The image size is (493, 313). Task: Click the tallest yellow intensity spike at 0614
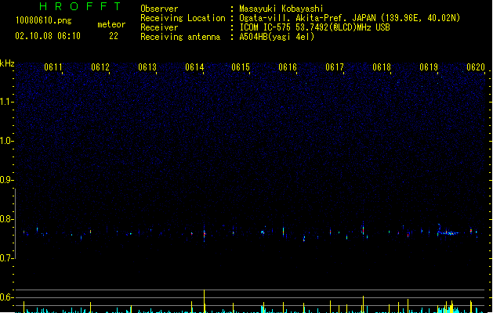tap(205, 300)
